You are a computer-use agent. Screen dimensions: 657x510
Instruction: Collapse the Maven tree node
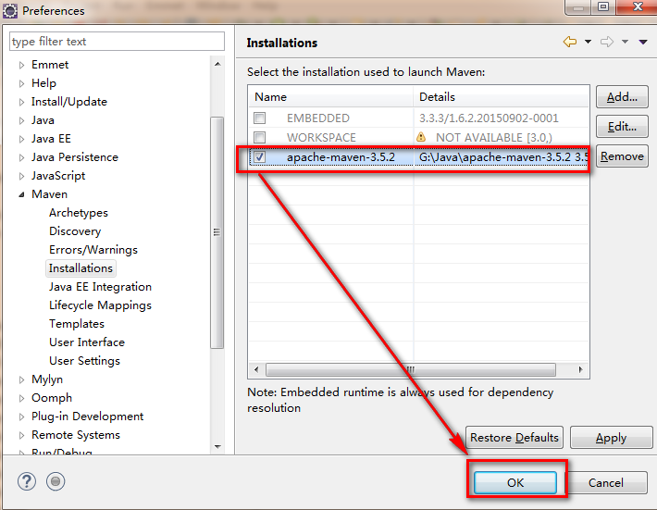click(22, 194)
